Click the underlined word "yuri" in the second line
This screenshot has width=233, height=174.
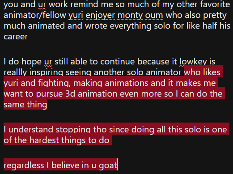tap(76, 15)
